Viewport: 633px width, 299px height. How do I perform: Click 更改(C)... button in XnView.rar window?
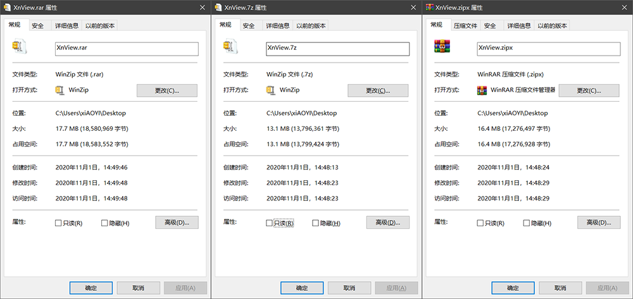[167, 90]
